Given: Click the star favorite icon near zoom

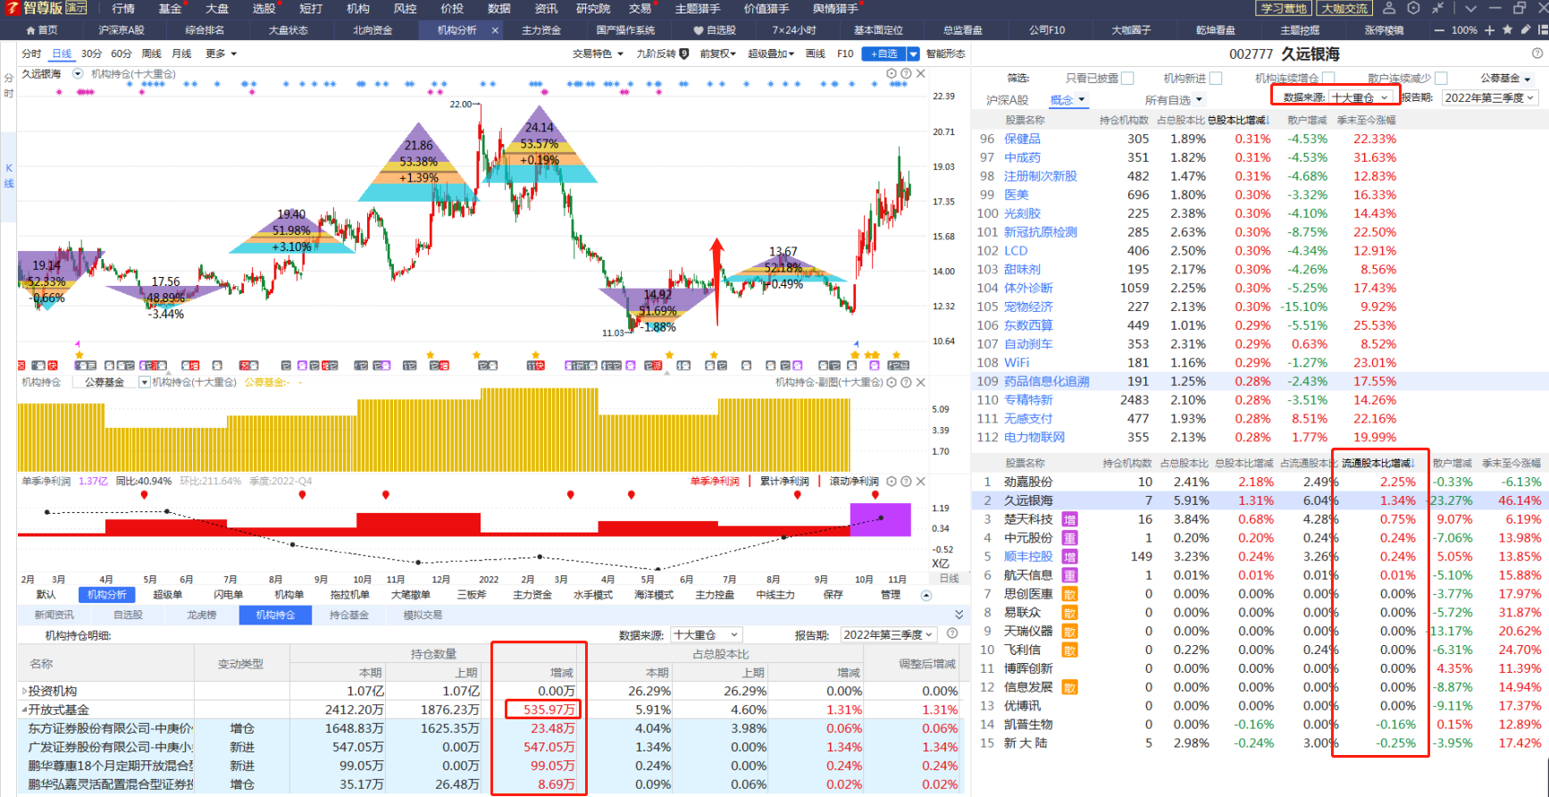Looking at the screenshot, I should tap(1508, 29).
